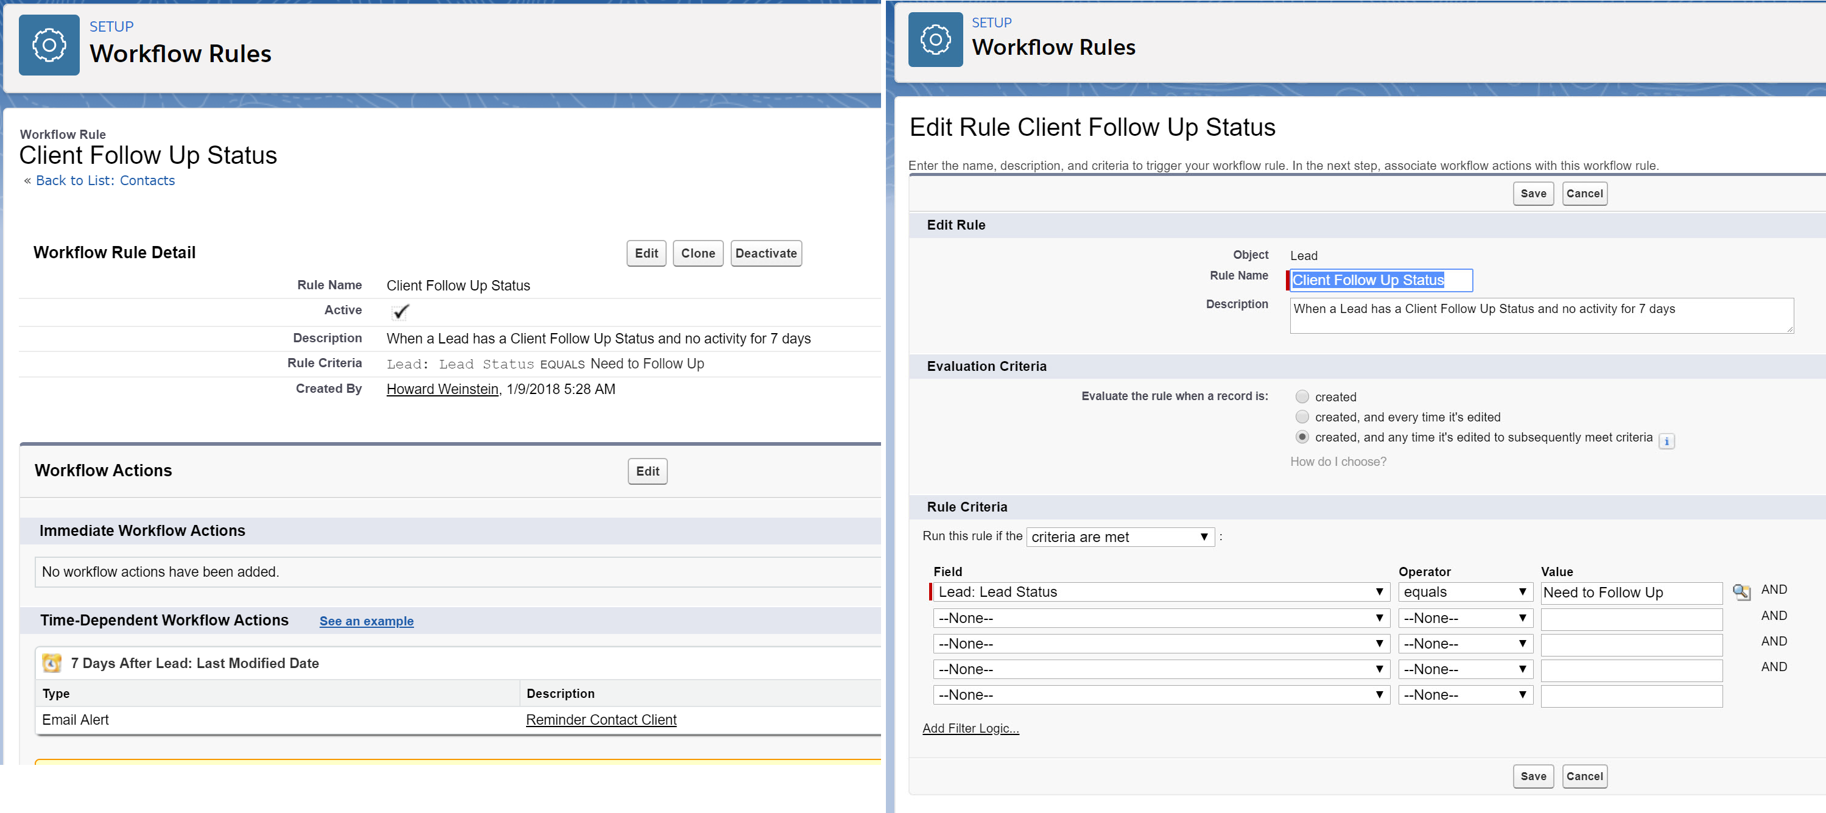Open the 'equals' operator dropdown
This screenshot has height=813, width=1826.
[x=1464, y=592]
